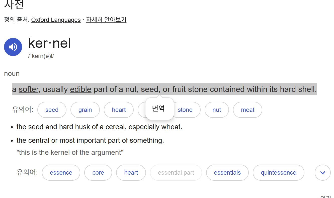Open the "meat" synonym chip
Image resolution: width=334 pixels, height=198 pixels.
point(247,110)
